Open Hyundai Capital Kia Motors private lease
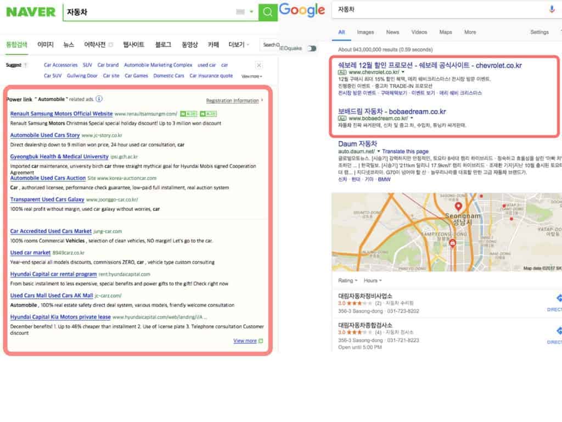 60,317
